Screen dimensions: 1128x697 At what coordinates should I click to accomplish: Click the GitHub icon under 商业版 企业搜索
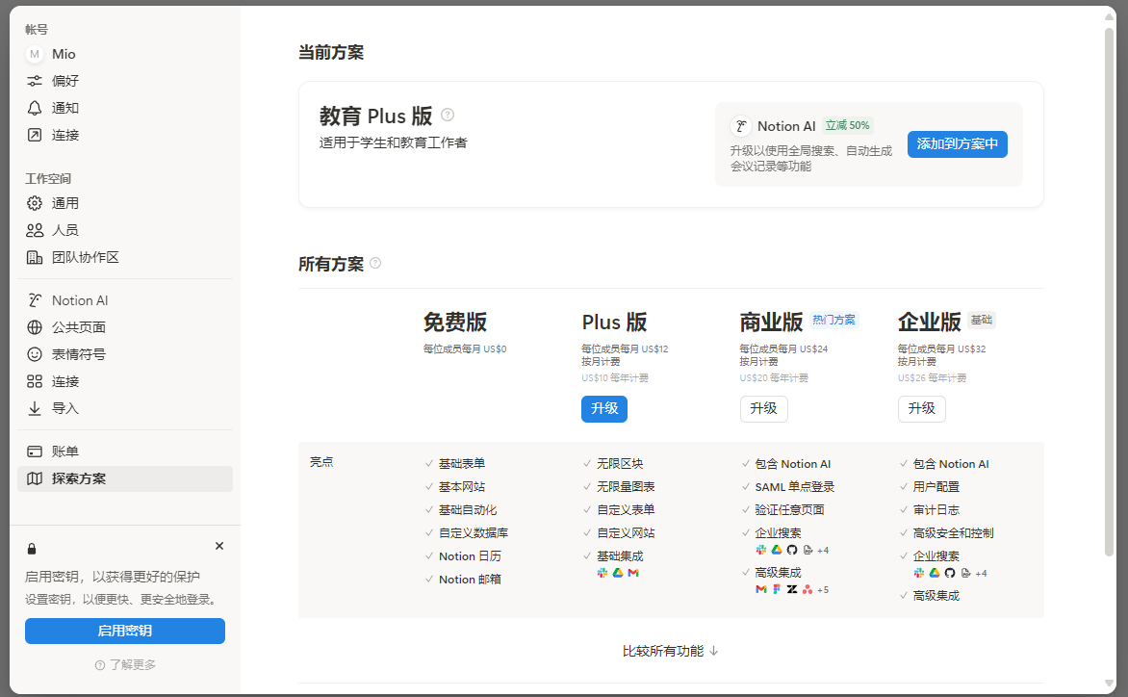pos(792,550)
